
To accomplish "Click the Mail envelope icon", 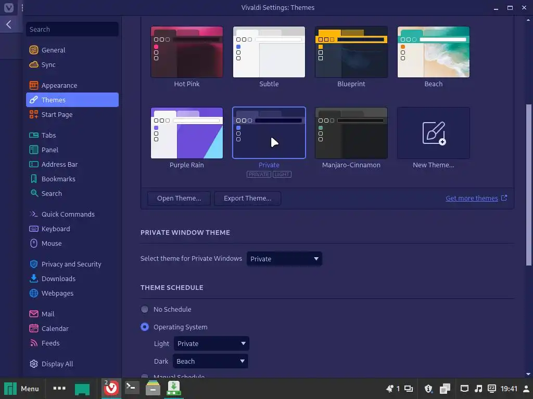I will (34, 314).
